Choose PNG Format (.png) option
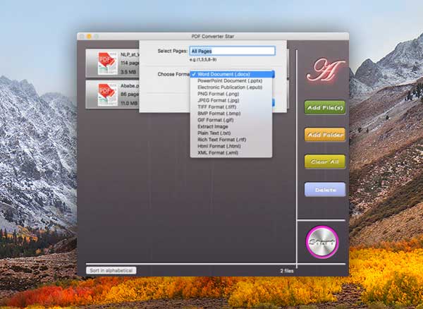 [231, 94]
